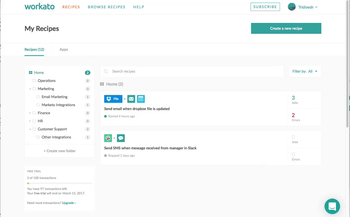Switch to the Apps tab
Image resolution: width=350 pixels, height=217 pixels.
[x=64, y=49]
